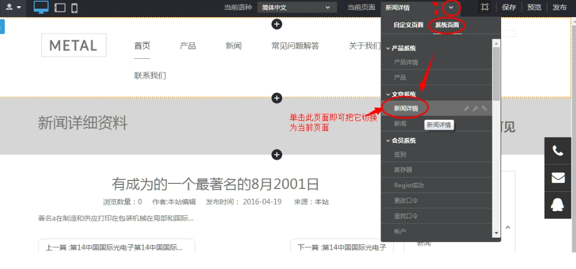Viewport: 576px width, 269px height.
Task: Toggle the current page dropdown arrow
Action: coord(451,7)
